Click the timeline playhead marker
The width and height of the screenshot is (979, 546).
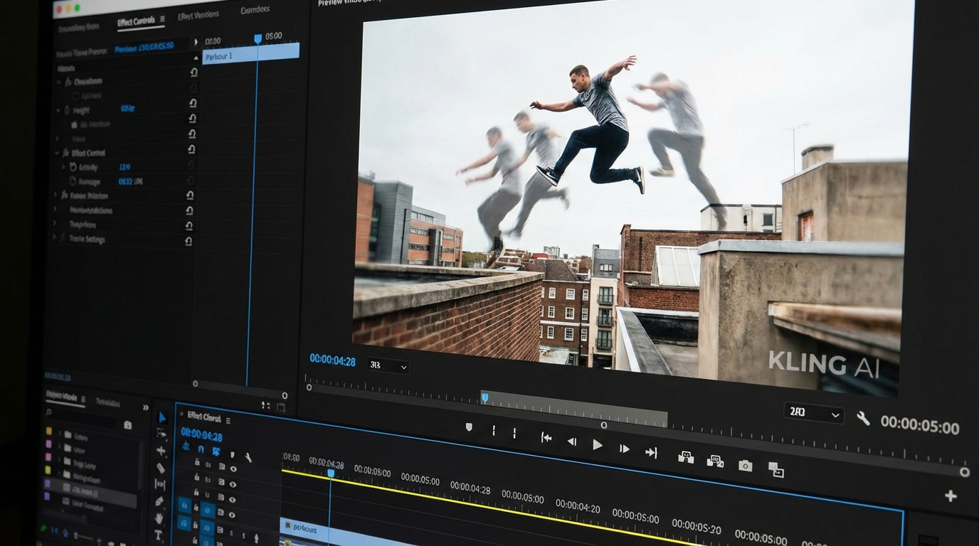[x=331, y=473]
